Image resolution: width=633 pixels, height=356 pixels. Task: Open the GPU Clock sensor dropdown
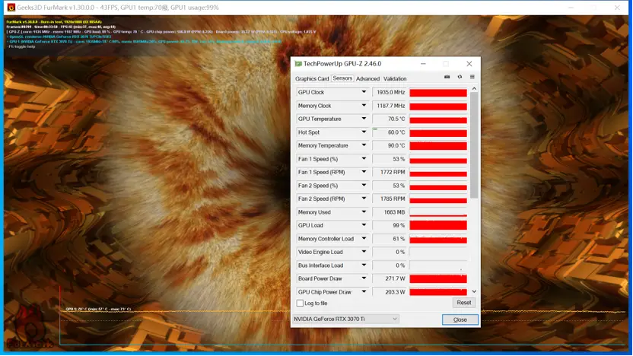[x=364, y=92]
